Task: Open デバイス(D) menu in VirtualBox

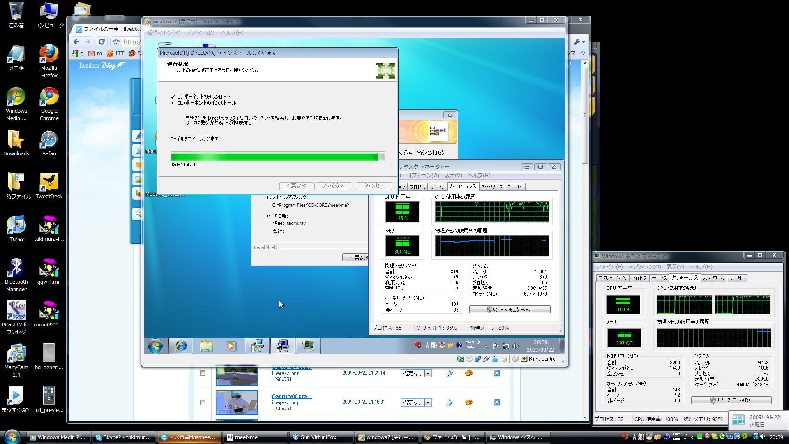Action: point(201,32)
